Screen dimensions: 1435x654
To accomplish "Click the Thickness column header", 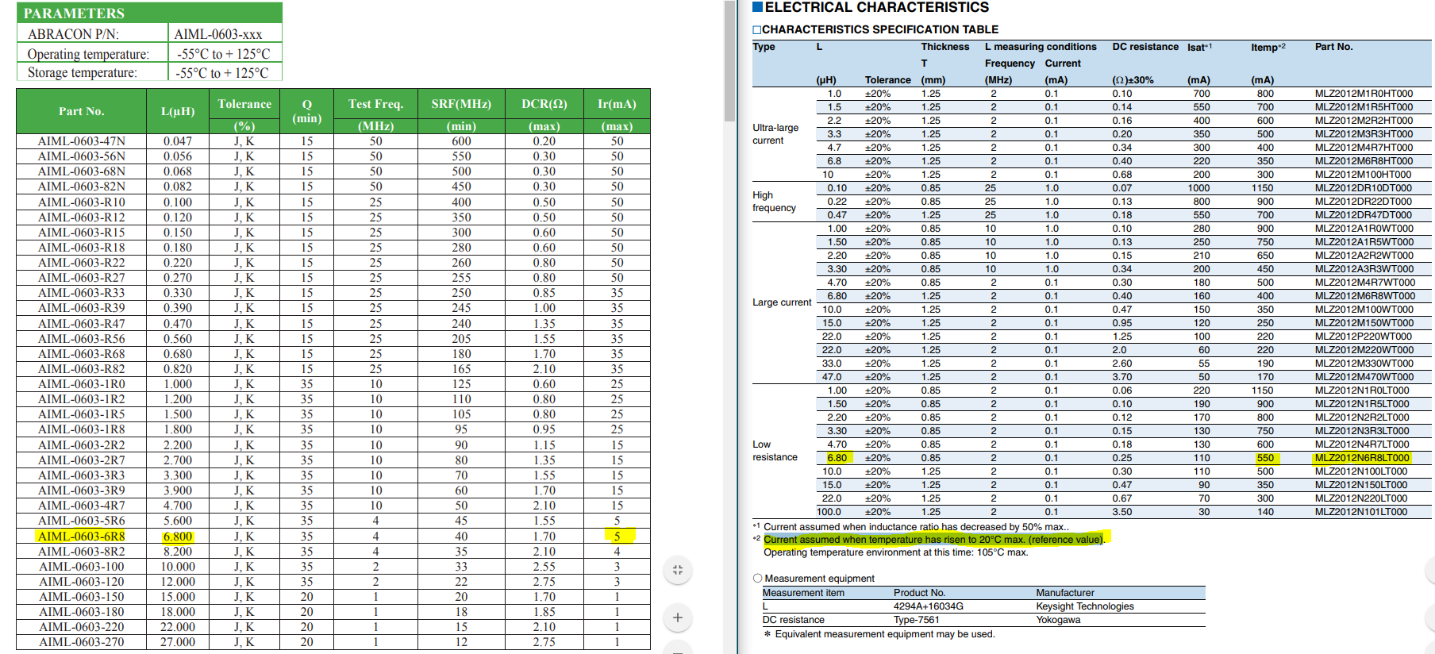I will [944, 47].
